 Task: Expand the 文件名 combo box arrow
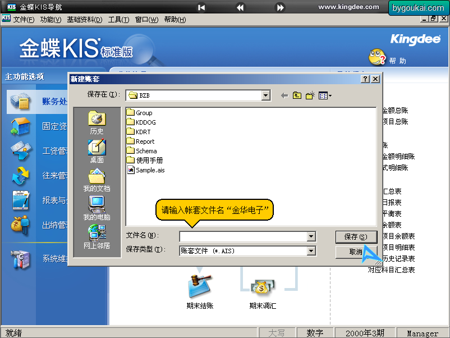[311, 236]
